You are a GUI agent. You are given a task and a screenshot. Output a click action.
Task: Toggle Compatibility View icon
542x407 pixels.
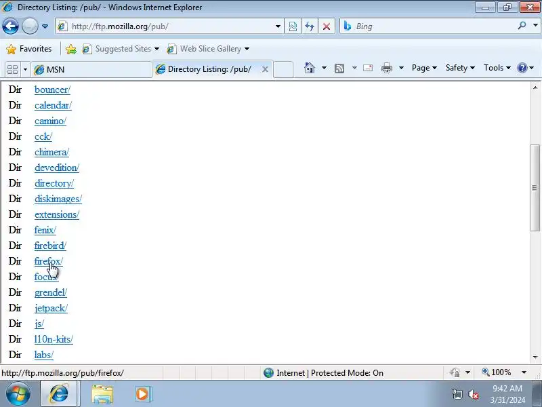point(293,26)
